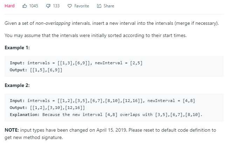Click the sentence about sorted start times

pyautogui.click(x=96, y=36)
